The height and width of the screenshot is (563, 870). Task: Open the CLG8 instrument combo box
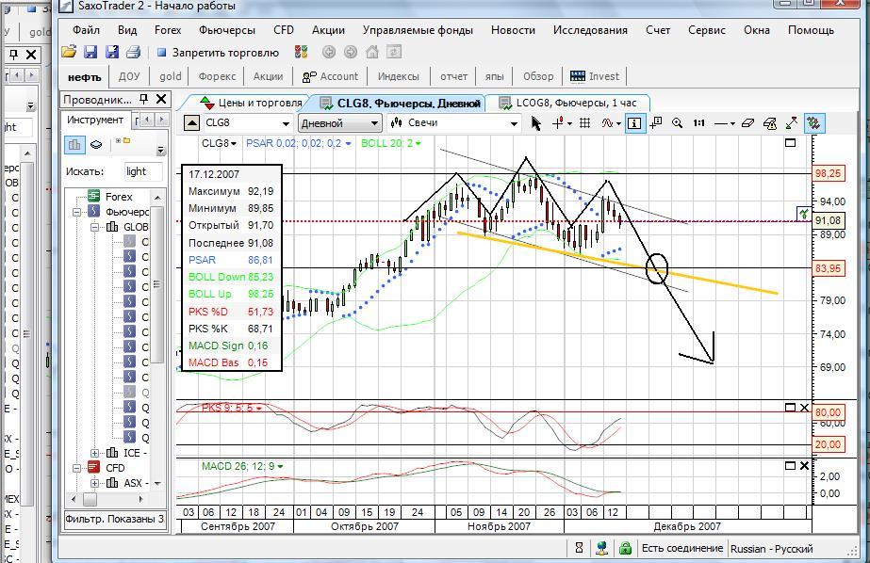pyautogui.click(x=286, y=123)
